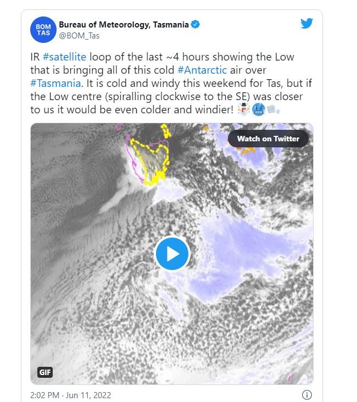Open the tweet info icon
This screenshot has height=402, width=357.
coord(307,395)
